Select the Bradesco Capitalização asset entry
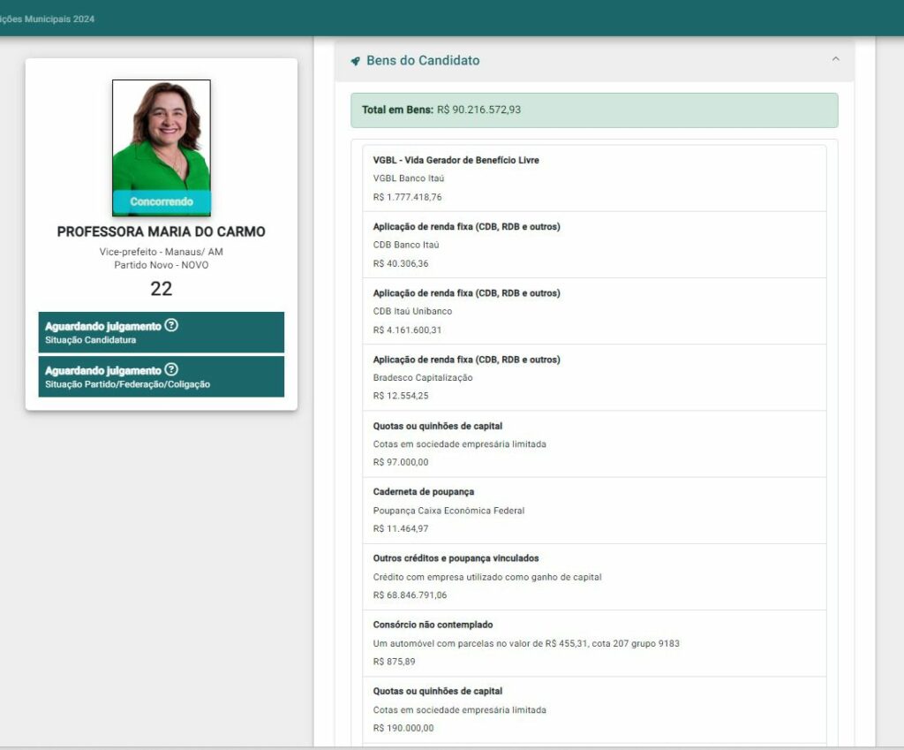The image size is (904, 750). click(593, 377)
